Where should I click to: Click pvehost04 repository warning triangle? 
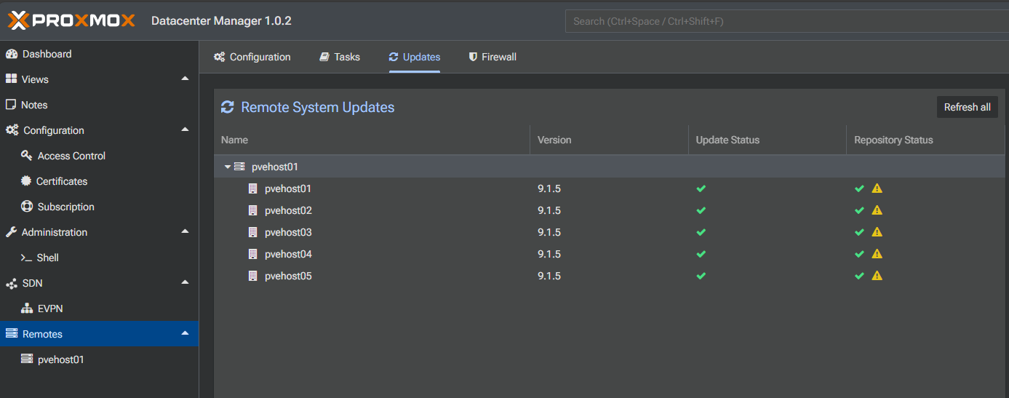point(877,254)
